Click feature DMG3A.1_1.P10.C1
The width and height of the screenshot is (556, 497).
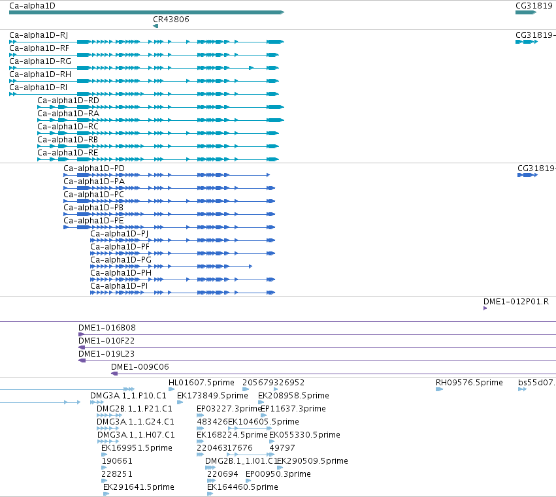[97, 402]
